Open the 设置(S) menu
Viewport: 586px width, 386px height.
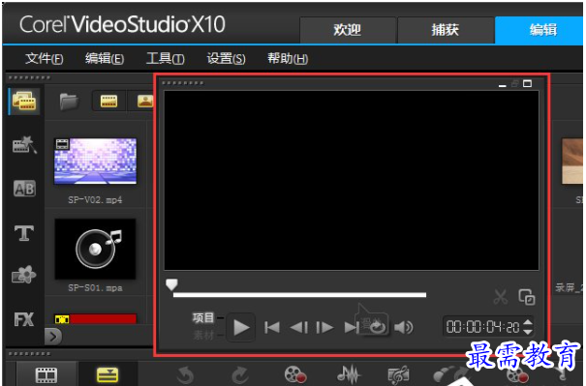pyautogui.click(x=226, y=59)
